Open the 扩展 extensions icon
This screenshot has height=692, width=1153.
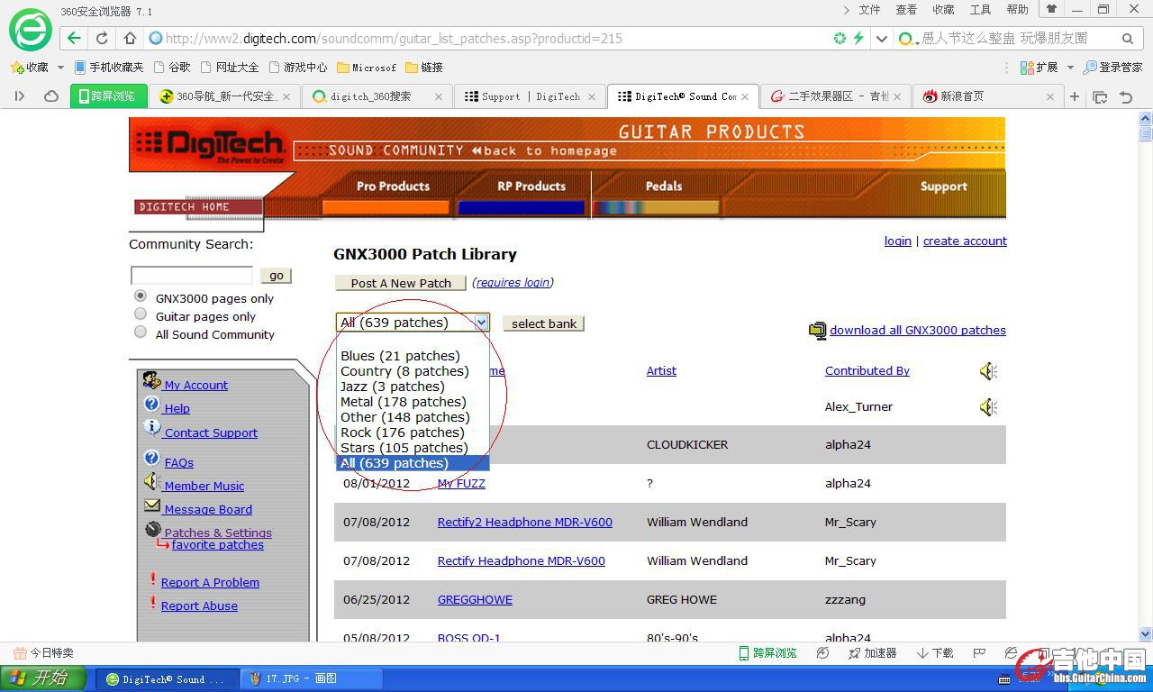[x=1039, y=68]
